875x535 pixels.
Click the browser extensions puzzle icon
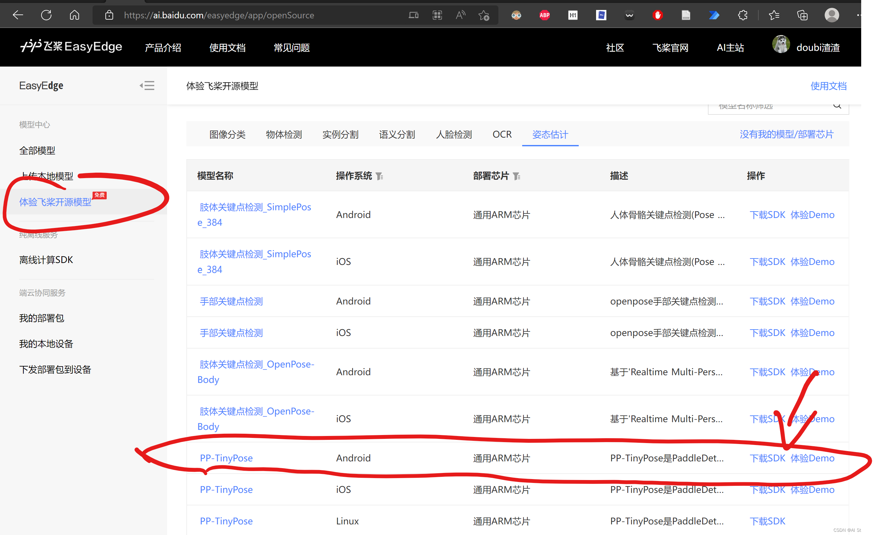[x=742, y=15]
